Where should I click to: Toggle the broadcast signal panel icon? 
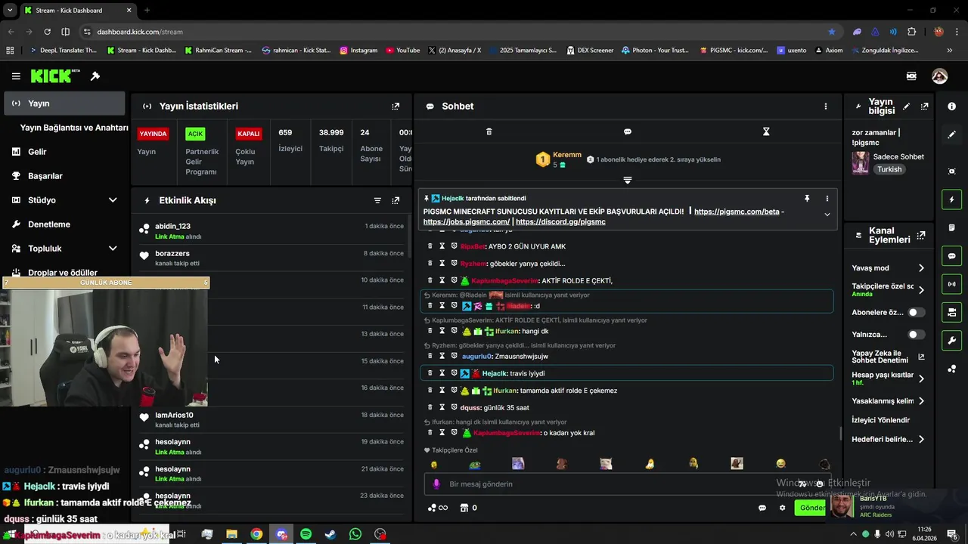pos(951,284)
